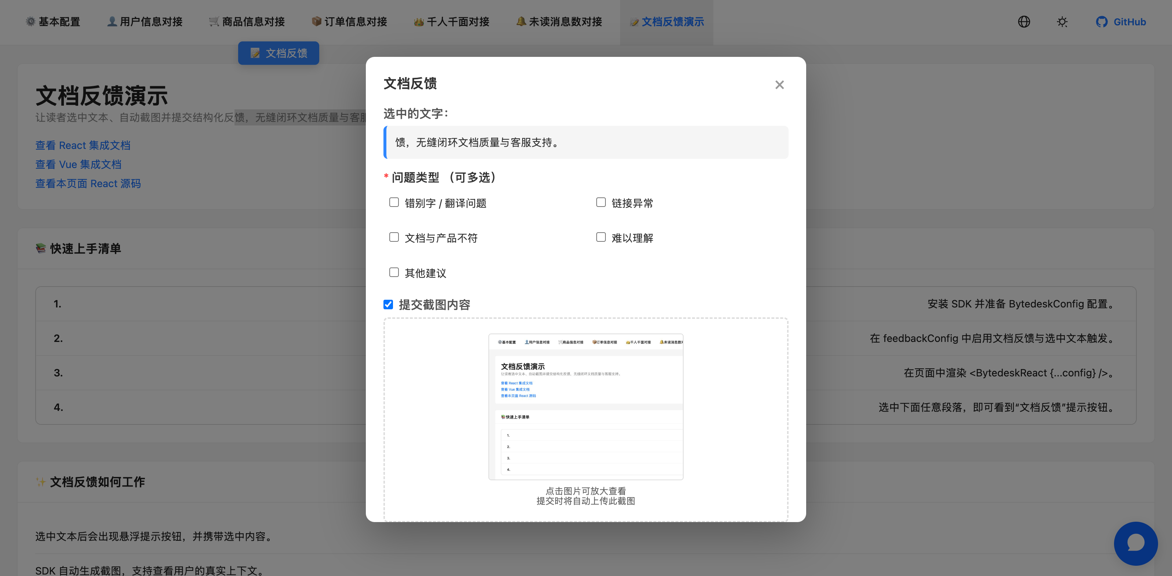Toggle the light/dark theme sun icon
This screenshot has width=1172, height=576.
click(x=1062, y=22)
